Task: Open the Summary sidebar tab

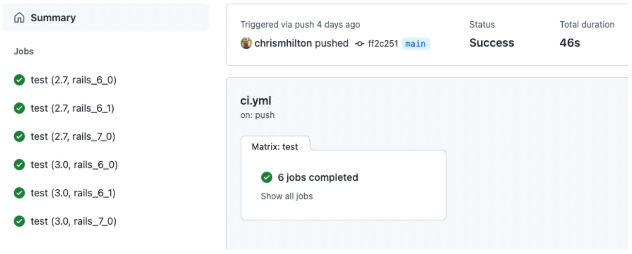Action: coord(53,18)
